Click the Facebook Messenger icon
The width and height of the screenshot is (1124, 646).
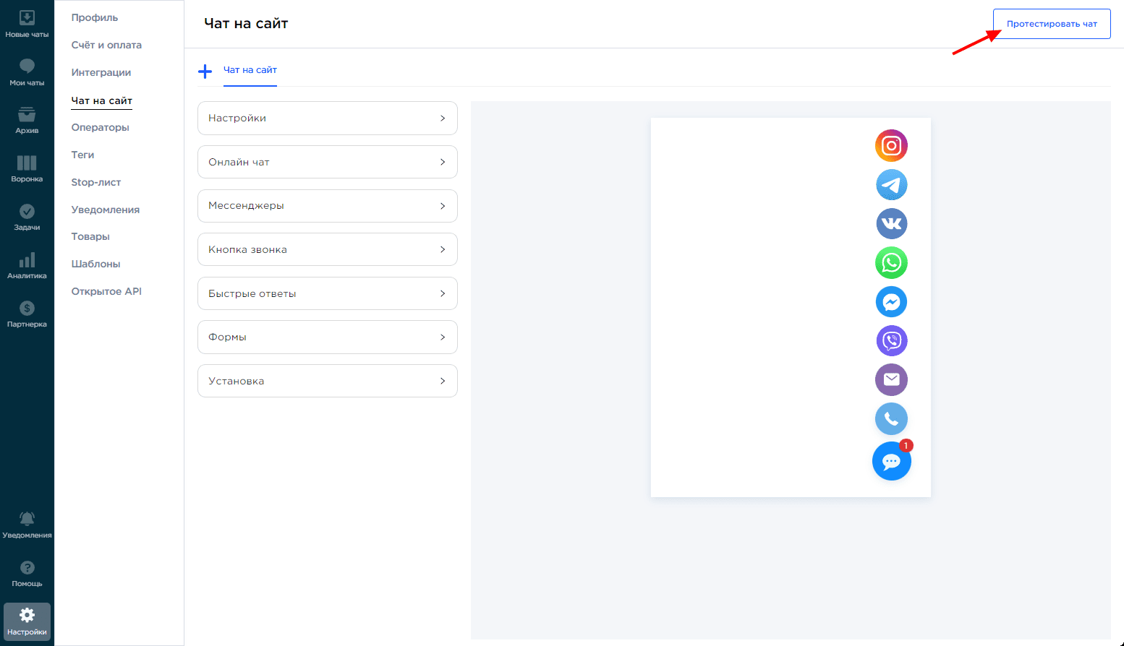click(891, 302)
